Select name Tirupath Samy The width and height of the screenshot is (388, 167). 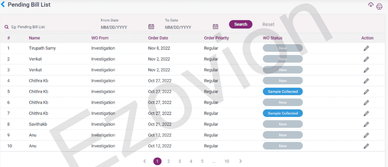42,48
